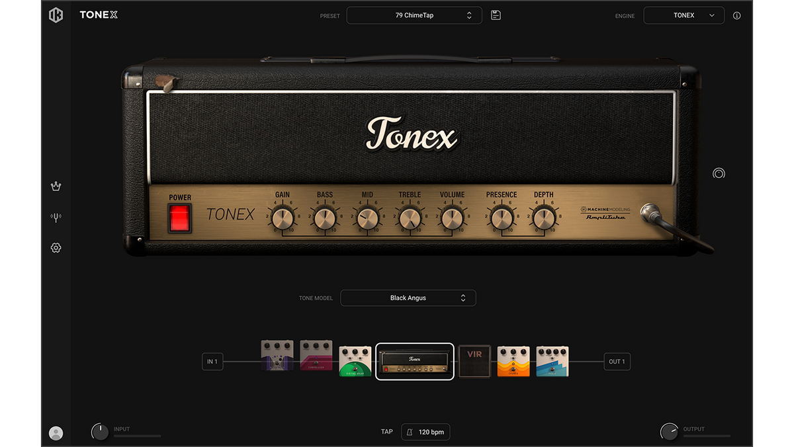Click the TAP tempo button
The image size is (794, 447).
click(x=387, y=432)
